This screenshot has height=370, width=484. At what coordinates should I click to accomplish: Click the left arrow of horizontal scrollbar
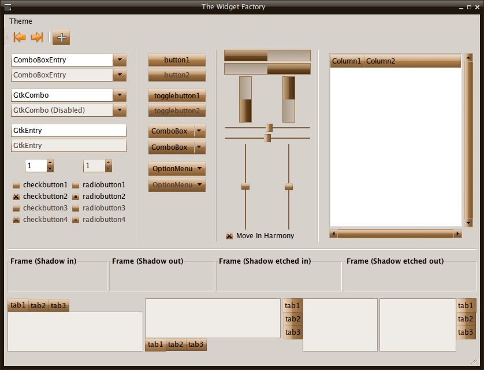point(333,234)
